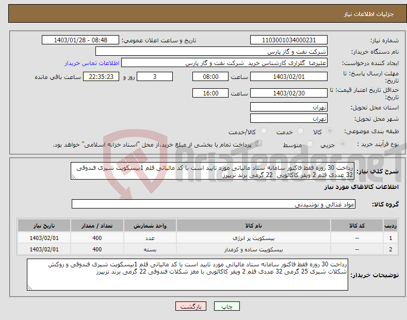Click the announcement date field 1403/01/28 - 08:48
The width and height of the screenshot is (407, 320).
80,40
